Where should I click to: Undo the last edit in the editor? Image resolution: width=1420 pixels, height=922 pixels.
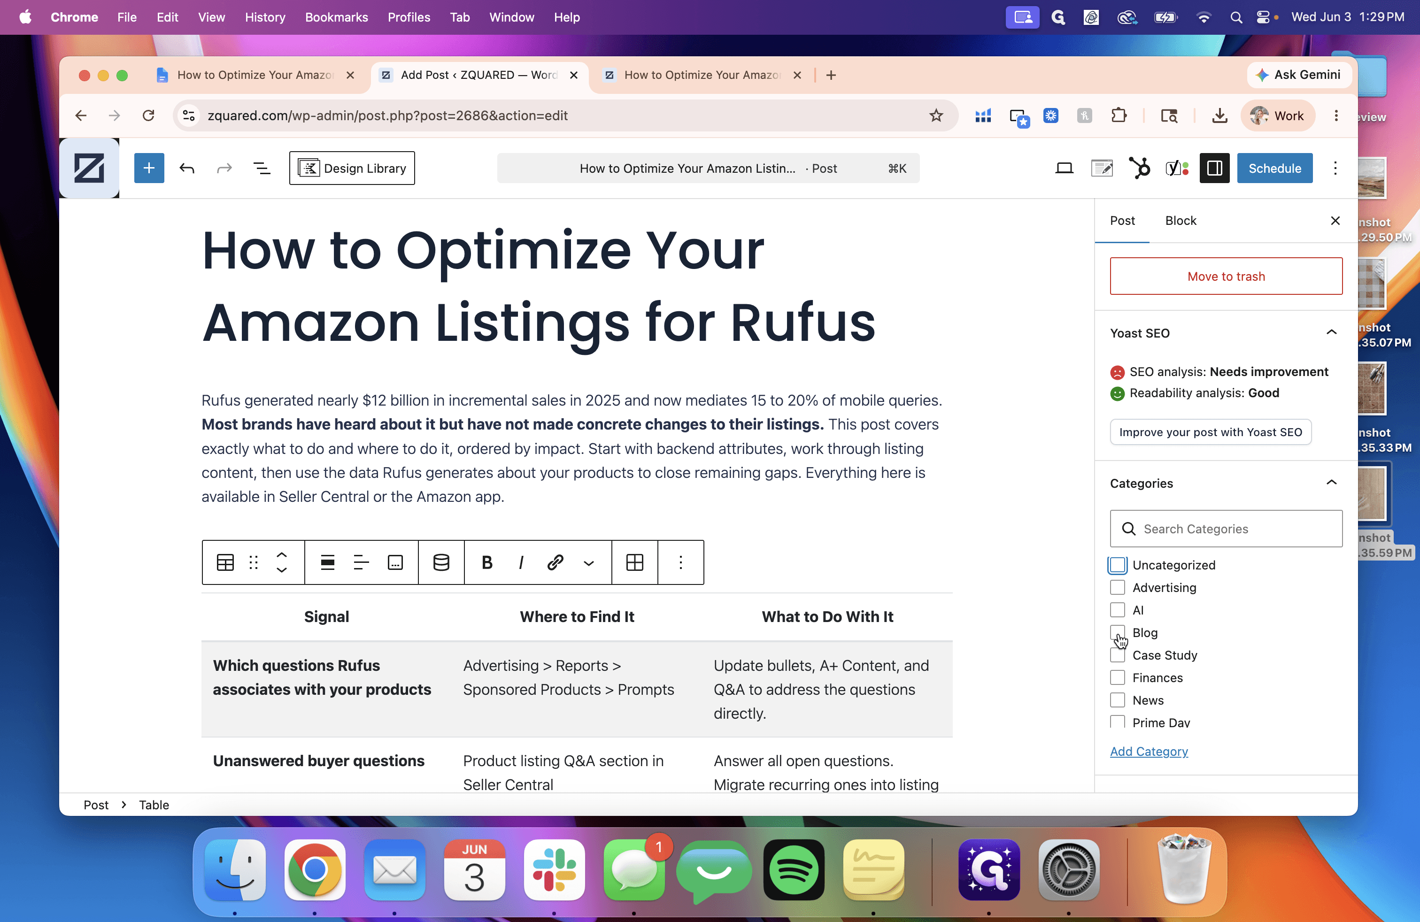pyautogui.click(x=187, y=168)
